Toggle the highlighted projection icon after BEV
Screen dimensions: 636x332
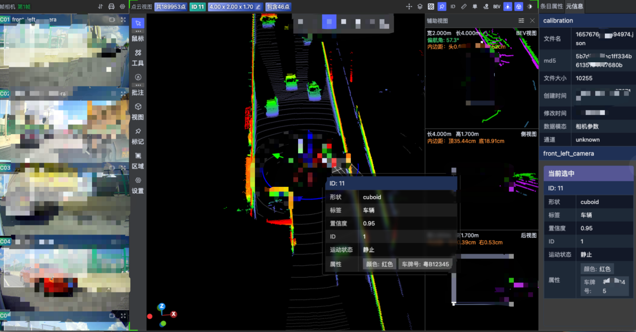(x=508, y=7)
